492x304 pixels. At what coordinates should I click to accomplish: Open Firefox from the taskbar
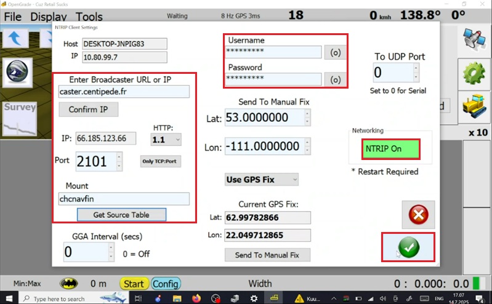(196, 298)
